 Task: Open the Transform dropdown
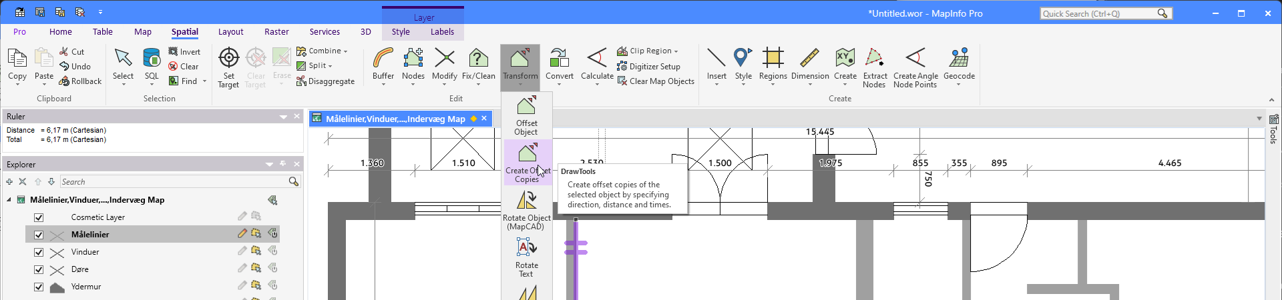coord(520,67)
